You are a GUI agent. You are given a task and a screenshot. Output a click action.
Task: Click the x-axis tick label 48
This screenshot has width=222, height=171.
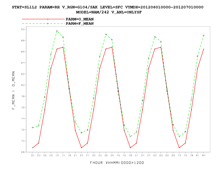(130, 155)
